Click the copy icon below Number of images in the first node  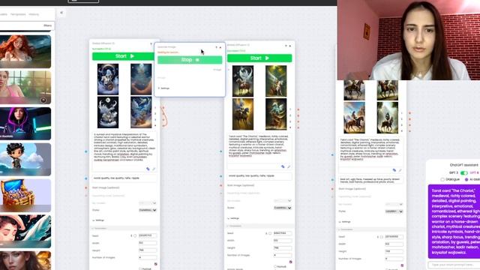[x=156, y=264]
